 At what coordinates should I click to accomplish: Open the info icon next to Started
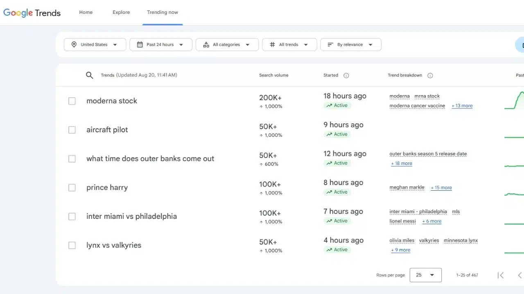[x=346, y=75]
